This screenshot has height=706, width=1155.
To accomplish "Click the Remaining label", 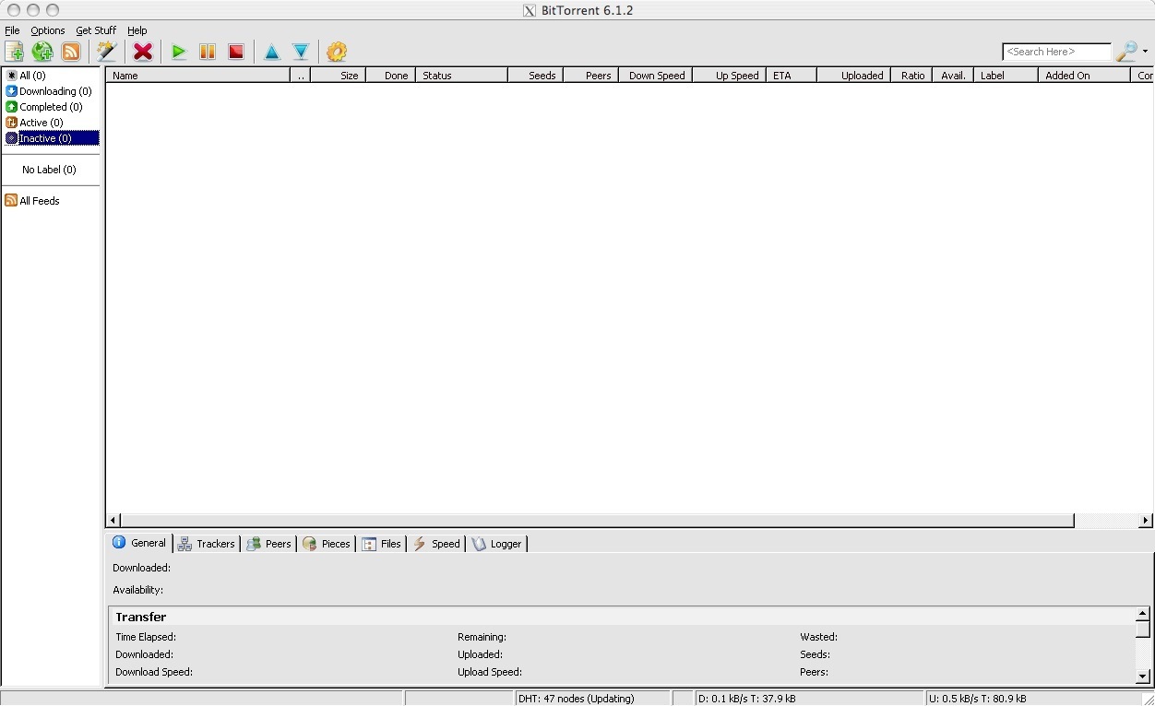I will (x=482, y=637).
